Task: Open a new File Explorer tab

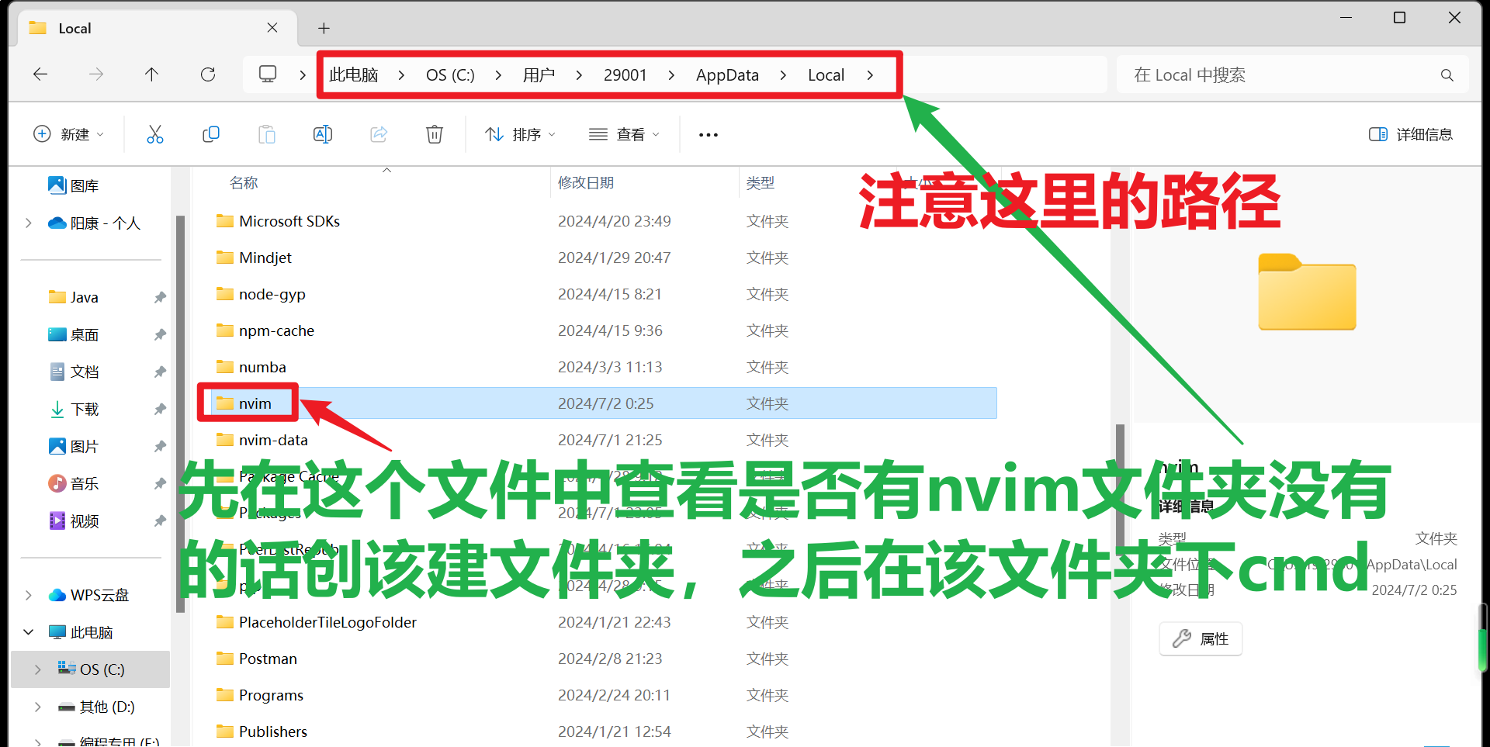Action: (x=324, y=28)
